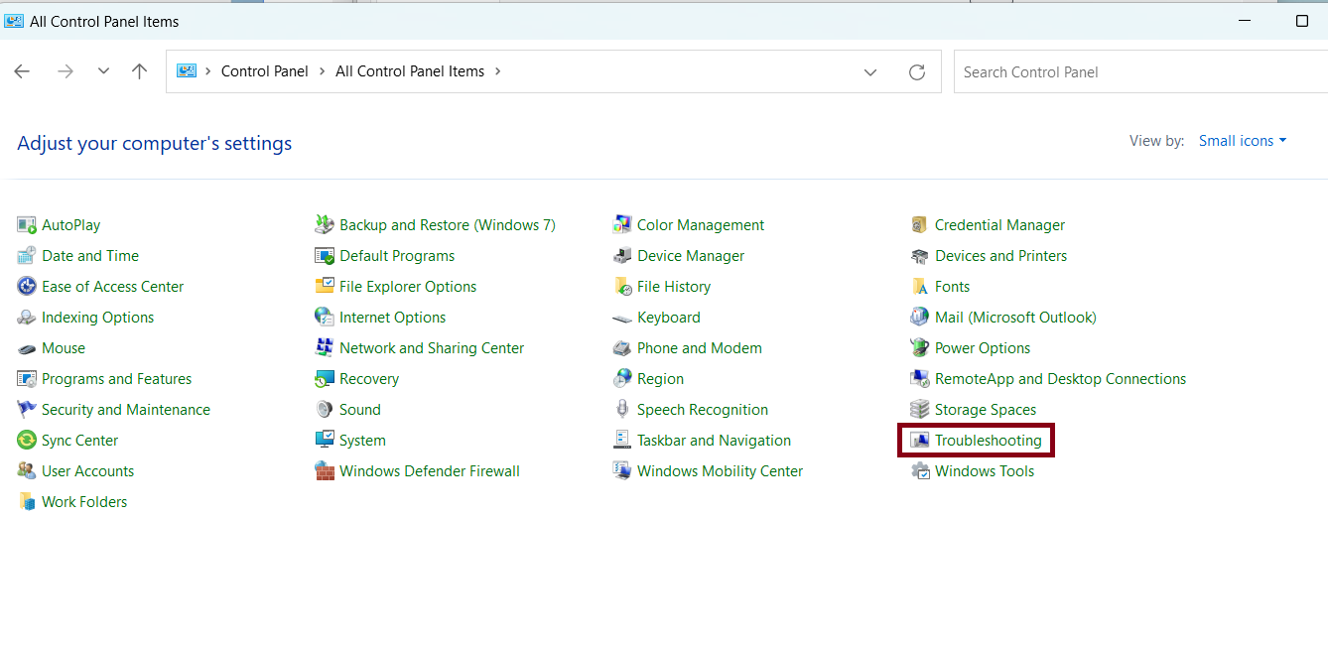1328x647 pixels.
Task: Open the Device Manager icon
Action: point(622,256)
